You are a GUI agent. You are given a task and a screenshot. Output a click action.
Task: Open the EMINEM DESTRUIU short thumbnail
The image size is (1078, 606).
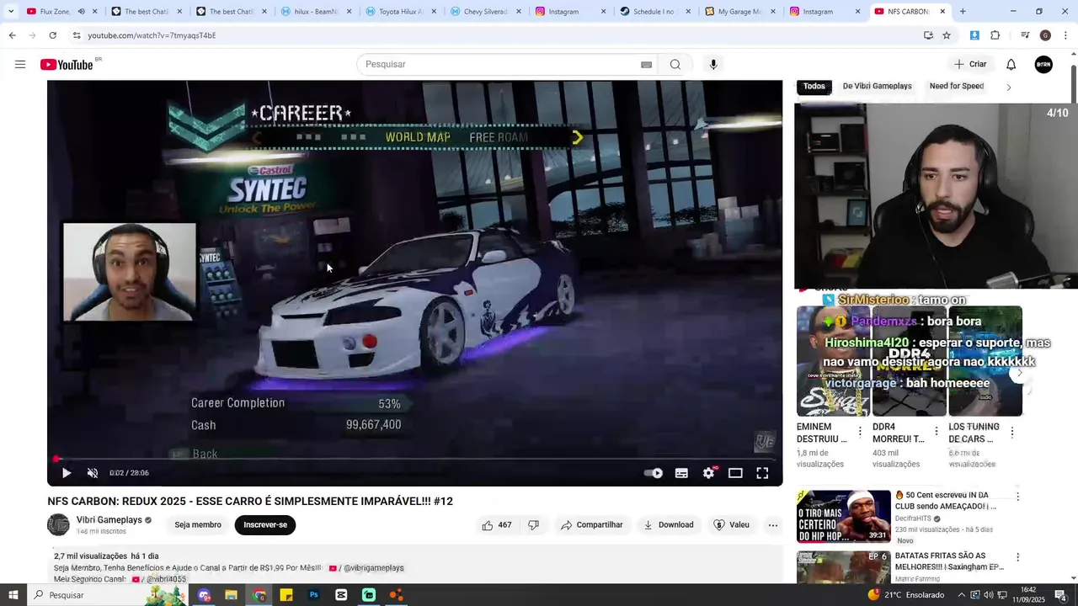[833, 361]
